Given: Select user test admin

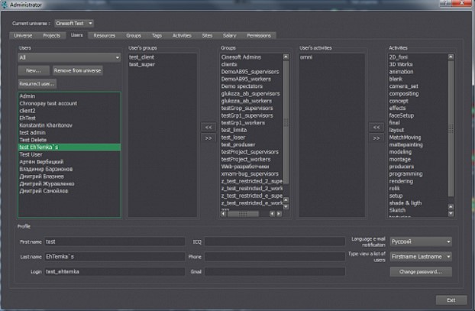Looking at the screenshot, I should click(69, 132).
